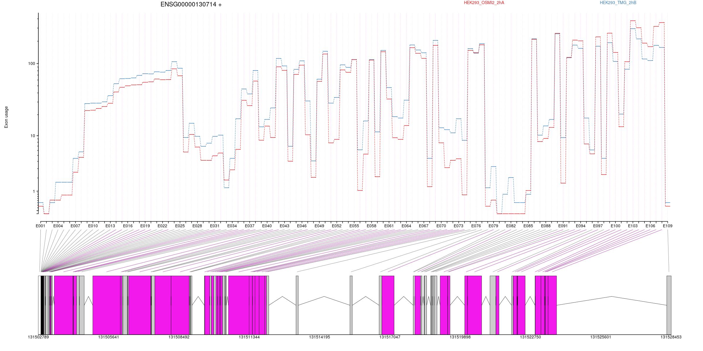Viewport: 703px width, 351px height.
Task: Click exon label E055
Action: pos(354,226)
